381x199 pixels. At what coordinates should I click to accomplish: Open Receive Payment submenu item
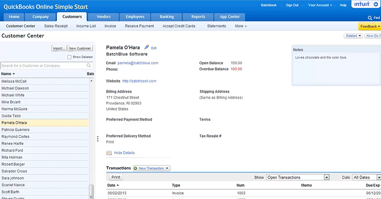point(139,26)
